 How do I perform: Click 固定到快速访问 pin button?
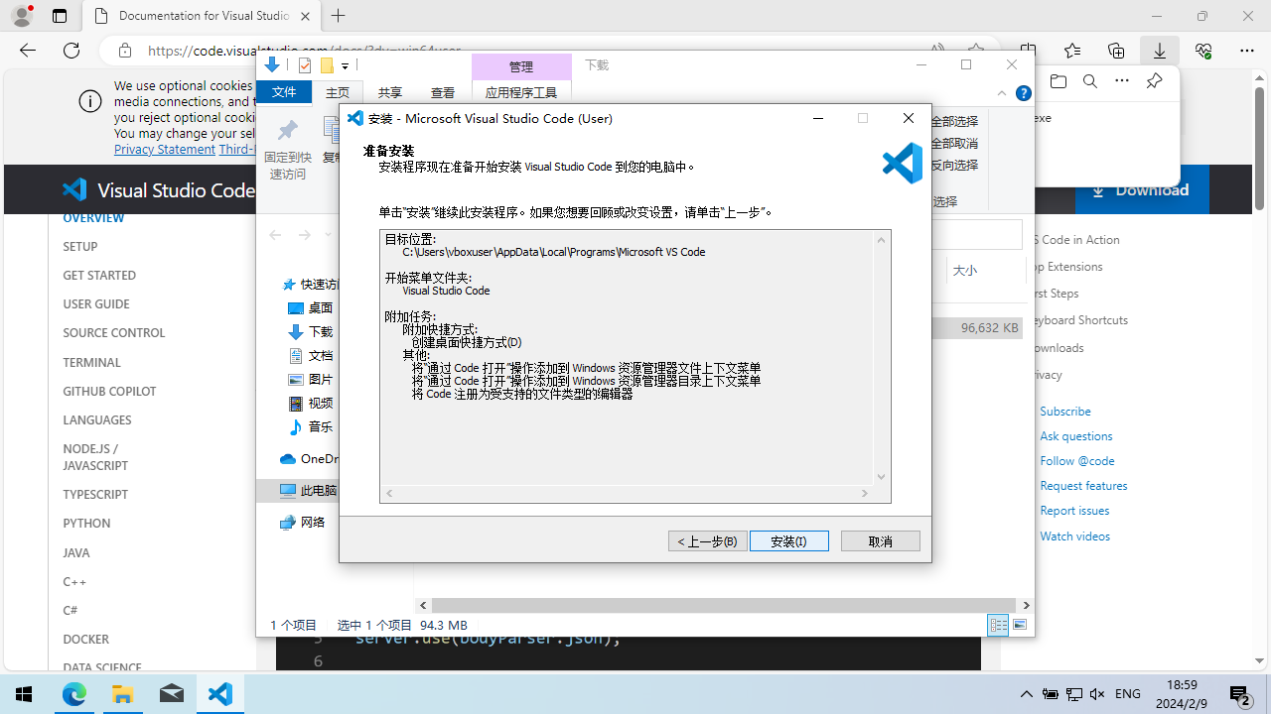[x=287, y=150]
